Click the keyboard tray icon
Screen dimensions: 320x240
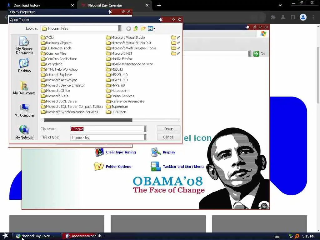pos(277,237)
